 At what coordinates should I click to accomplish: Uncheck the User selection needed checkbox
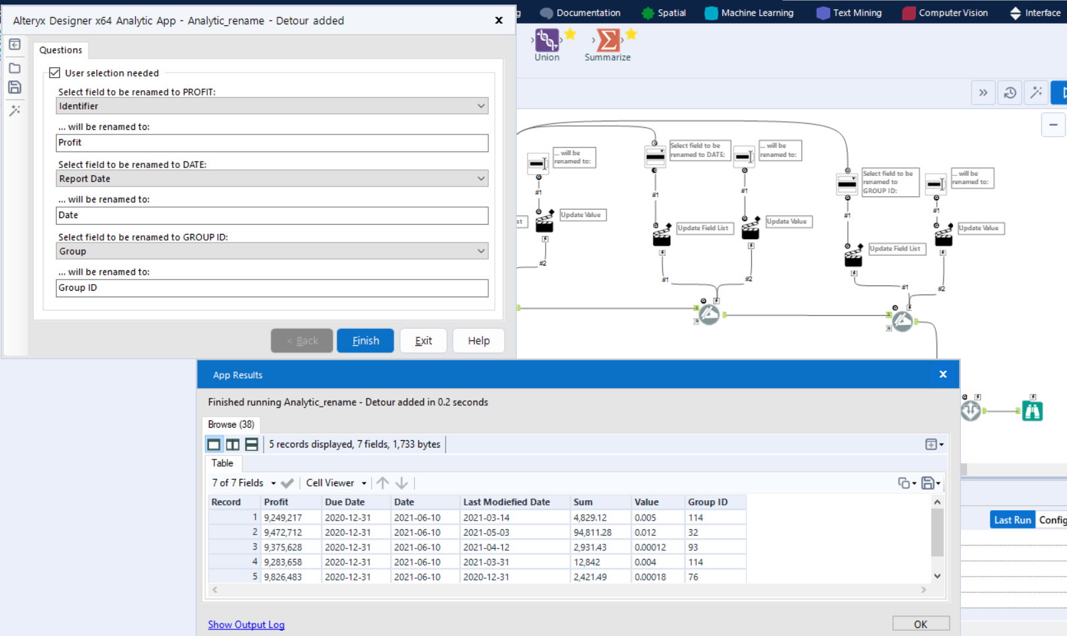tap(55, 72)
